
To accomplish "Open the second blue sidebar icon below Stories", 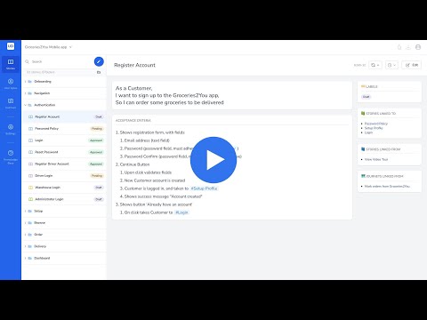I will tap(11, 84).
